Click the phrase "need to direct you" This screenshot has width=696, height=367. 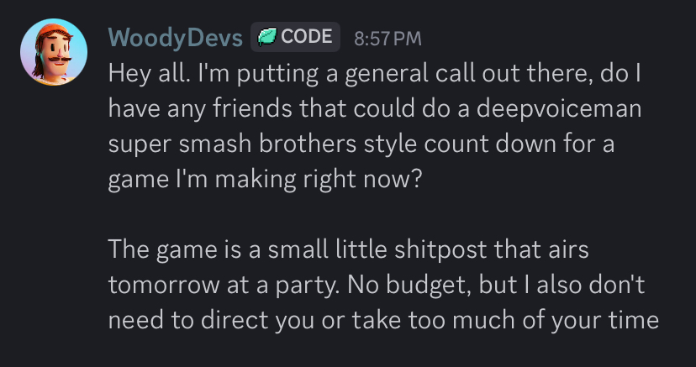click(221, 319)
